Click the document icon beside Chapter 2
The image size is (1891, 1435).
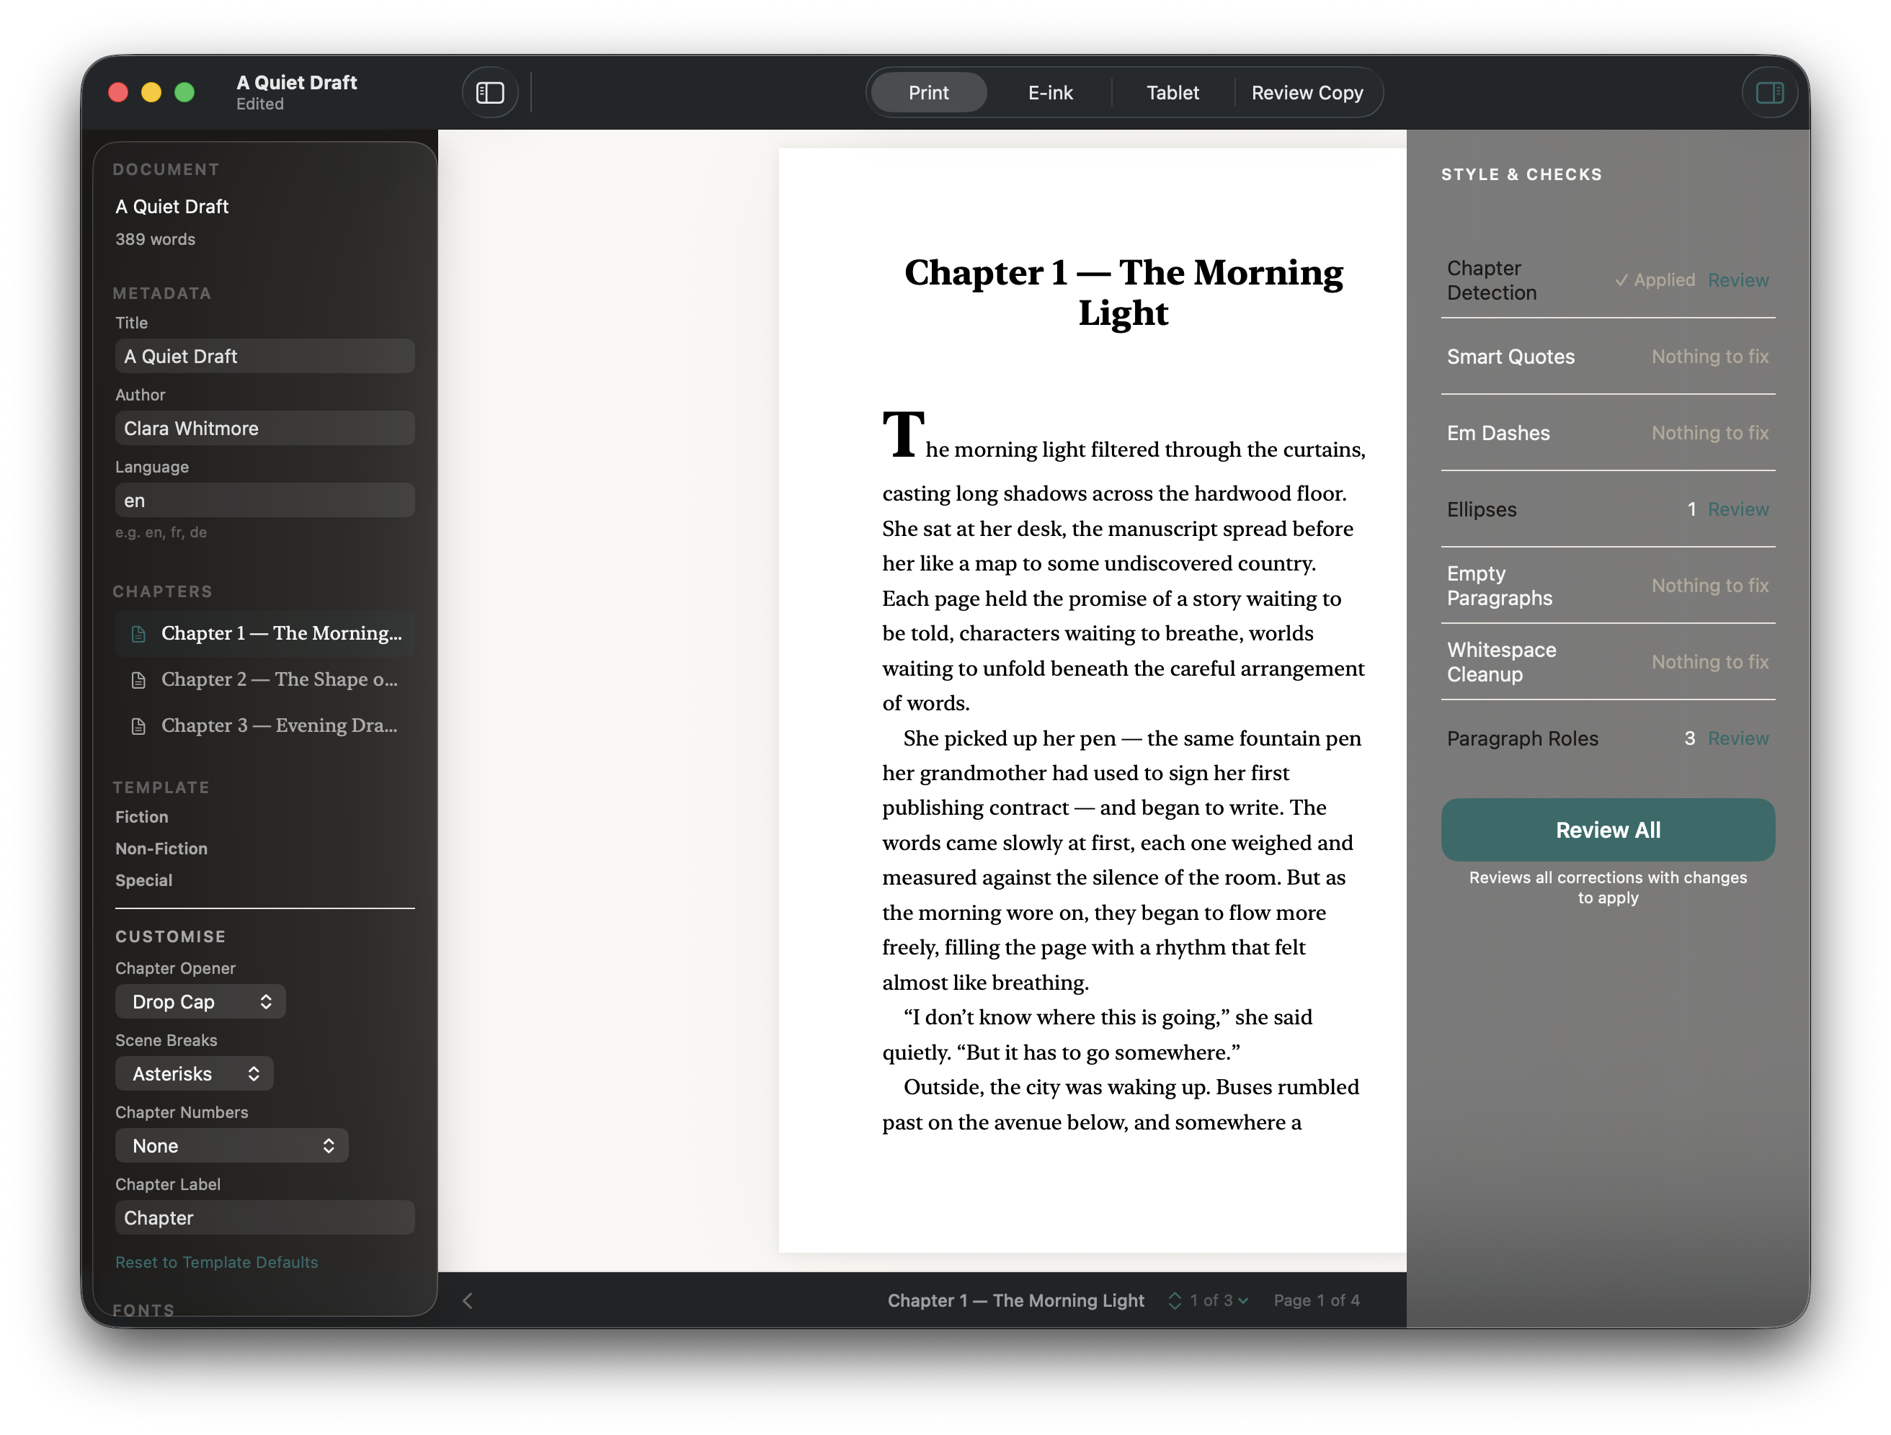point(139,679)
